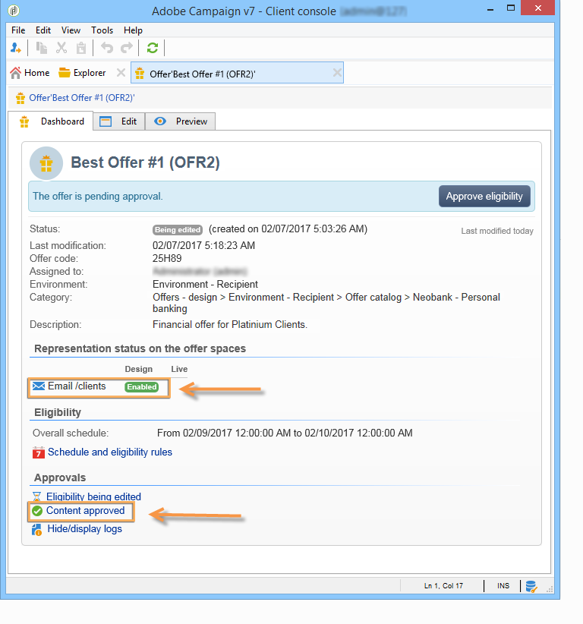Click the green check content approved icon
This screenshot has height=624, width=583.
tap(37, 511)
